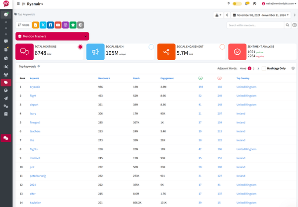Open the settings gears sidebar icon

pyautogui.click(x=6, y=106)
